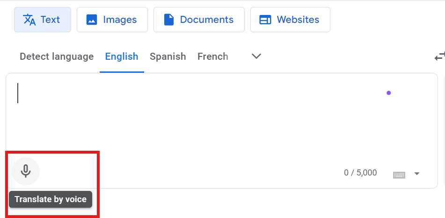The height and width of the screenshot is (218, 445).
Task: Open the Documents label
Action: point(206,20)
